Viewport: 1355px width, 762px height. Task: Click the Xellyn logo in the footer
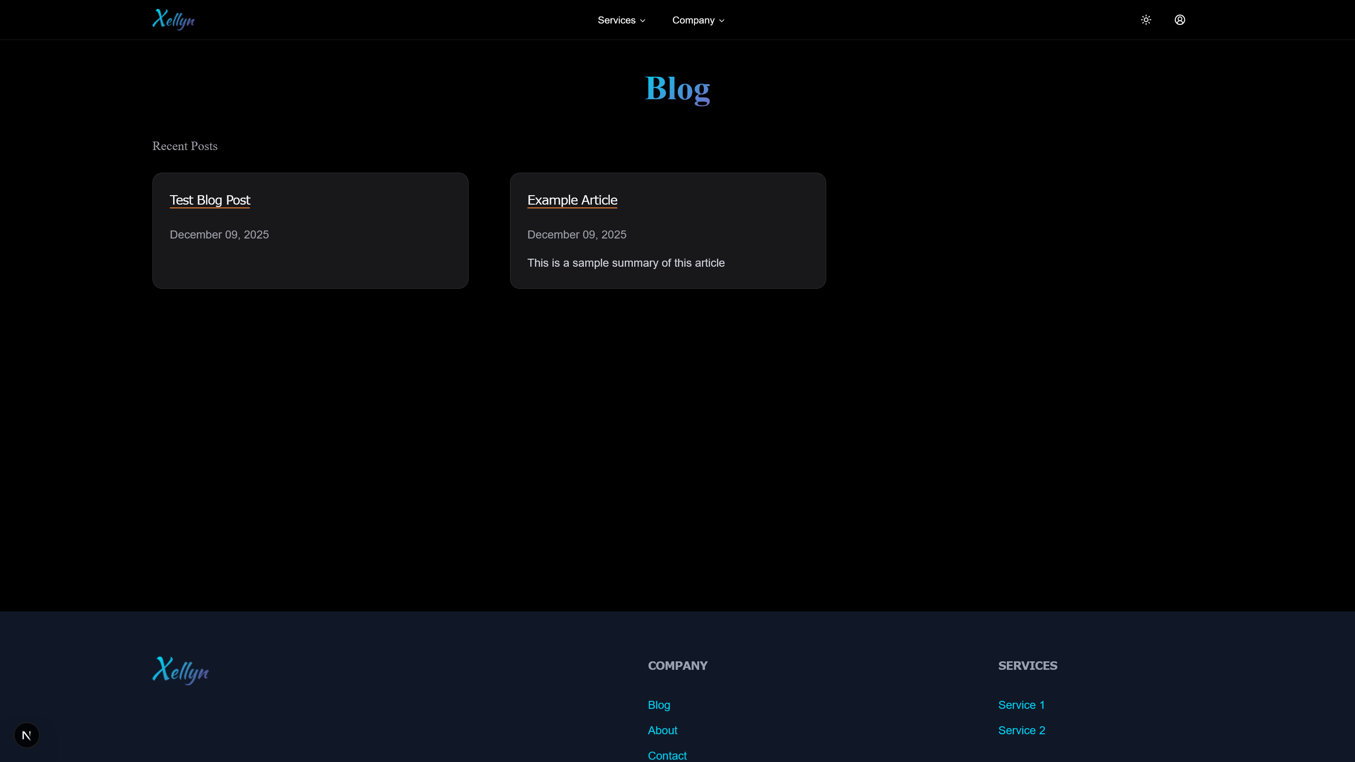[180, 670]
